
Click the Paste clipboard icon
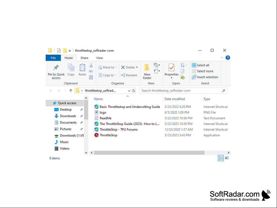pyautogui.click(x=82, y=68)
